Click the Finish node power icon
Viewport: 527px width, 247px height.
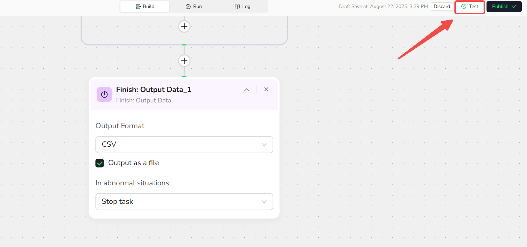point(104,94)
